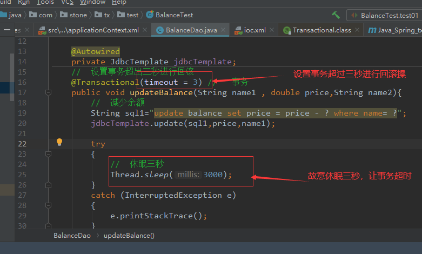422x254 pixels.
Task: Click line number 25 in the gutter
Action: click(x=22, y=175)
